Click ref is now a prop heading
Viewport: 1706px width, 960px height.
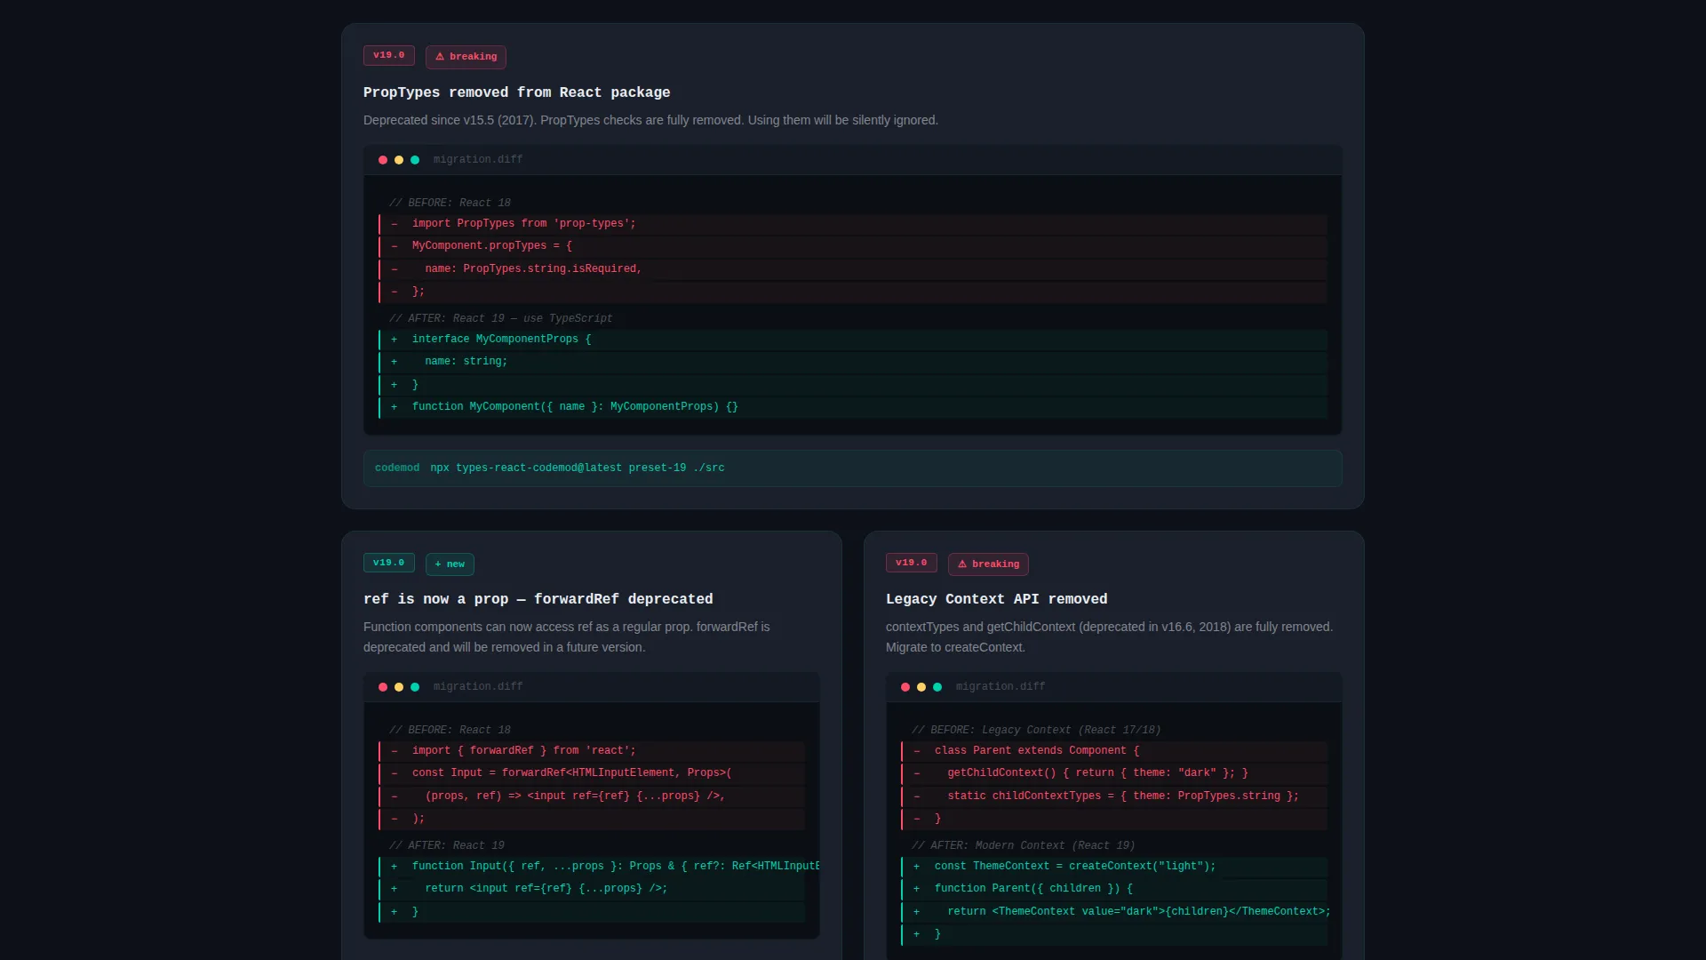coord(538,599)
